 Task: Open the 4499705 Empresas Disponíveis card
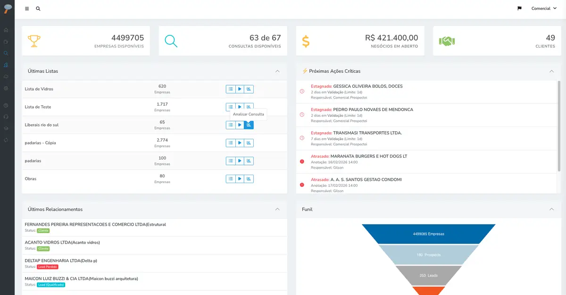point(86,41)
